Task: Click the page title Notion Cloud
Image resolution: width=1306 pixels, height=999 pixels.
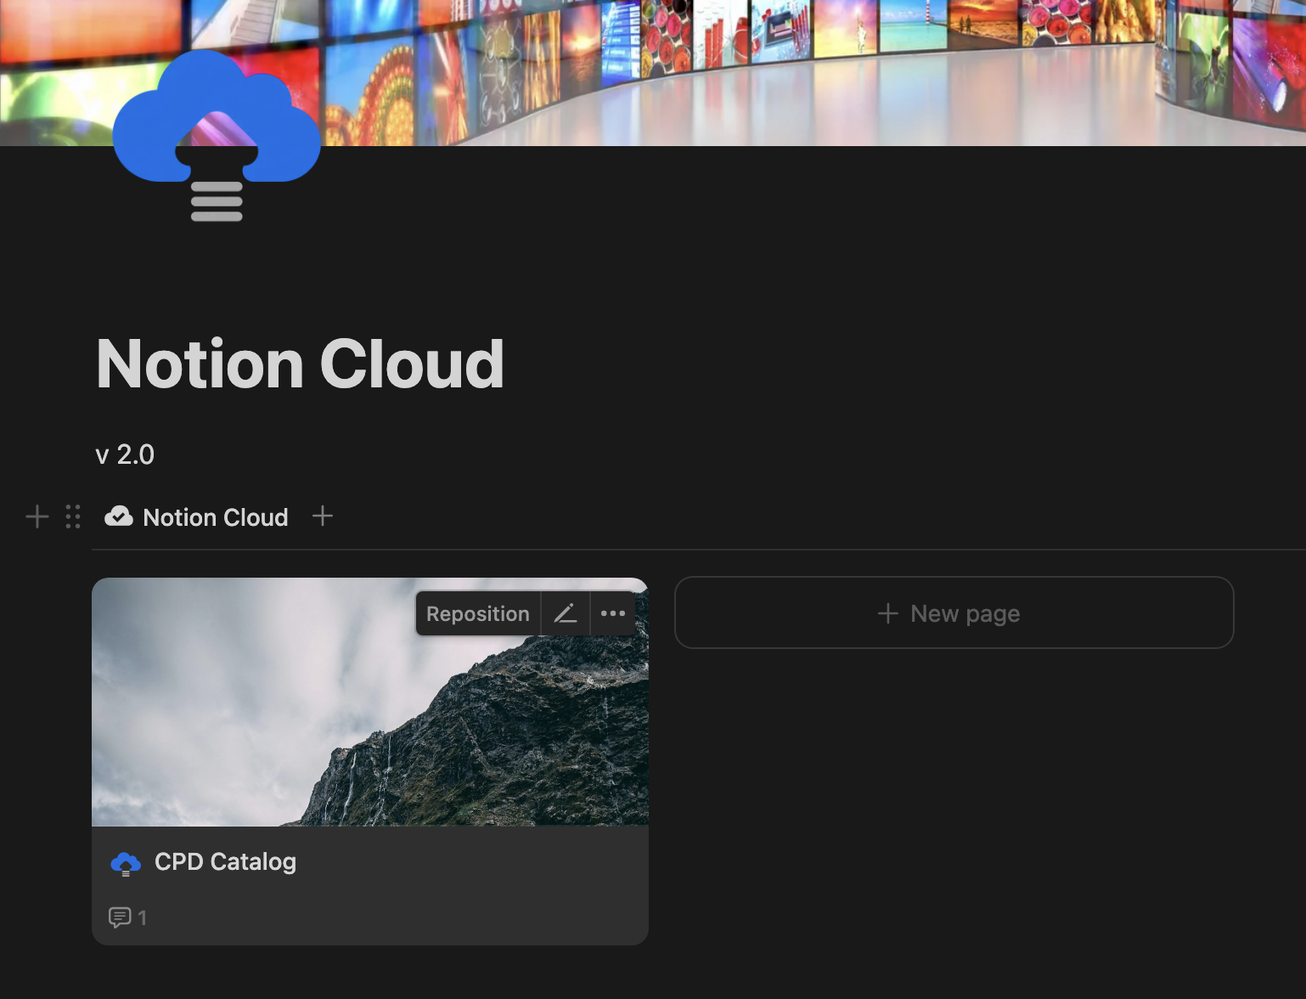Action: [x=300, y=364]
